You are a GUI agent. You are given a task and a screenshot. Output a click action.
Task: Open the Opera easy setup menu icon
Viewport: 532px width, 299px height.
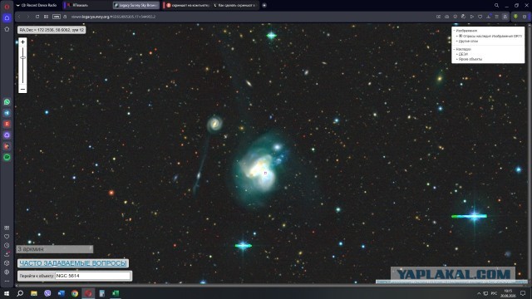[x=497, y=17]
